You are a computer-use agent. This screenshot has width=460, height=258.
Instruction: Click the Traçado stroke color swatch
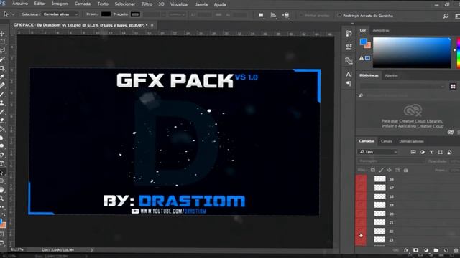[135, 14]
